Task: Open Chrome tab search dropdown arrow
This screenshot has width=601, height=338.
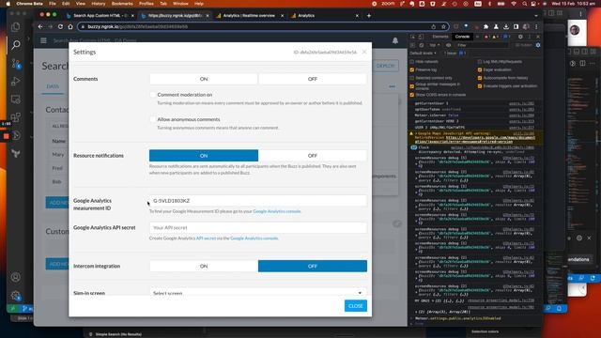Action: [x=536, y=16]
